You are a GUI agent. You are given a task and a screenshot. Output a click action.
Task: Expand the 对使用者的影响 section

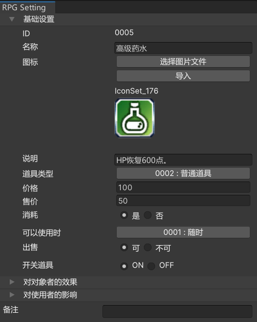click(12, 295)
